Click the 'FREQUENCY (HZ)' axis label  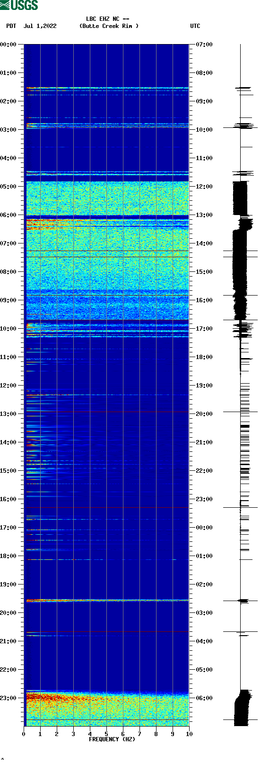click(x=112, y=739)
